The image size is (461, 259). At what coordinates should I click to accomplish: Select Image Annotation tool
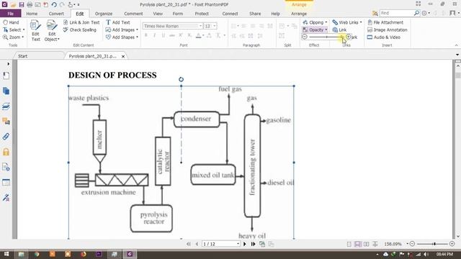coord(388,29)
